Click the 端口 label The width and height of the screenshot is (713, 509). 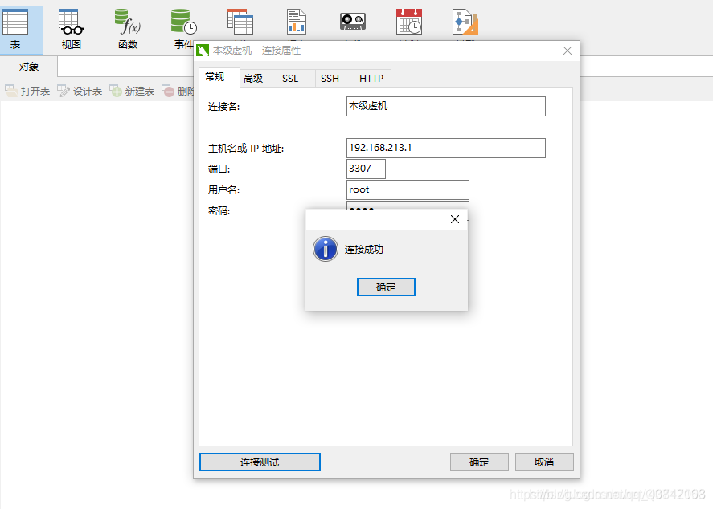point(219,169)
